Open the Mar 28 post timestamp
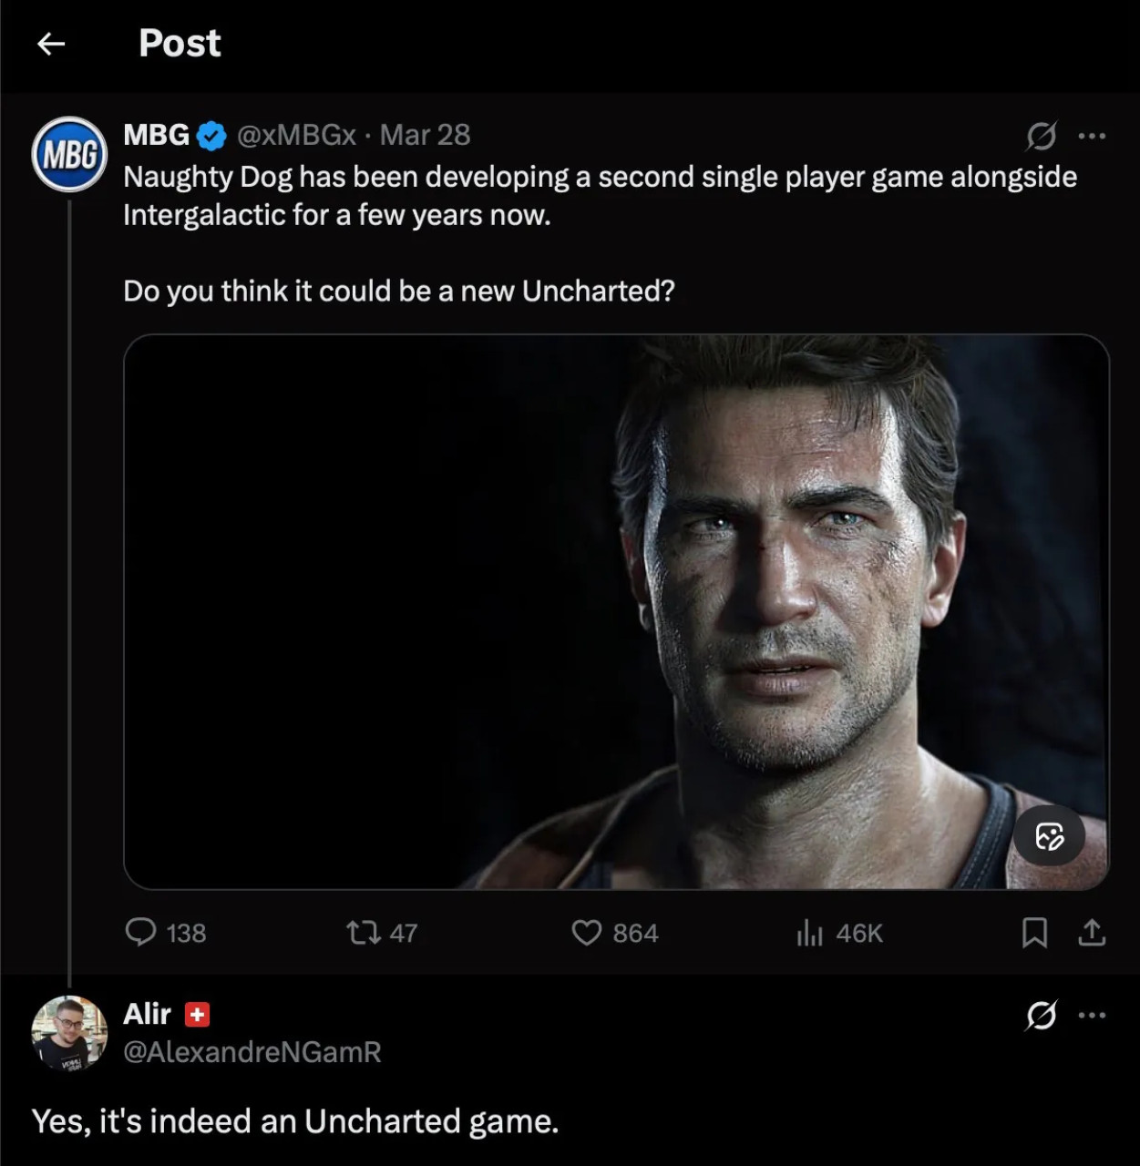Screen dimensions: 1140x1166 [x=425, y=135]
